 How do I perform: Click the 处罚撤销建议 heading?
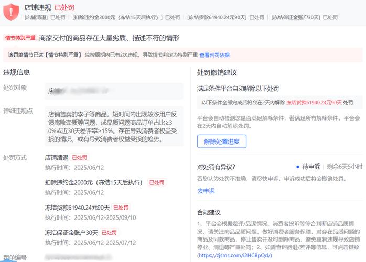tap(217, 72)
